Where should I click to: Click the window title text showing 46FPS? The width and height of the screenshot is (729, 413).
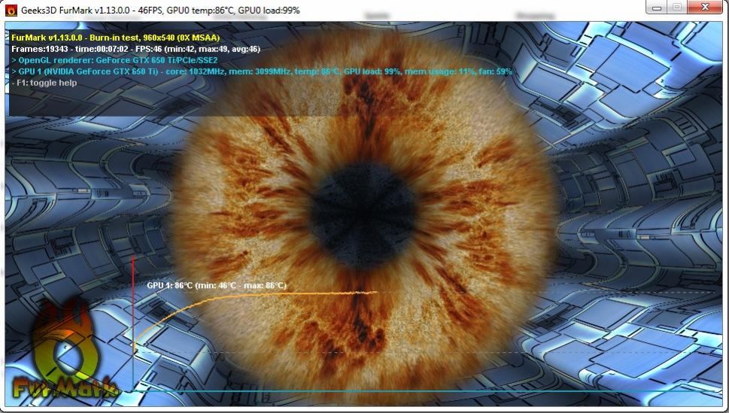160,10
